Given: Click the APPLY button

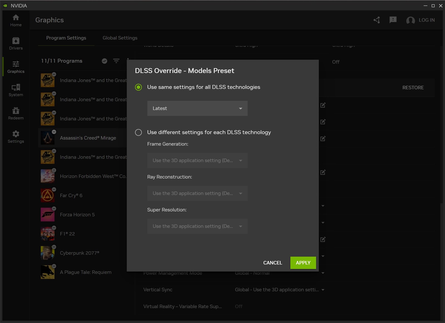Looking at the screenshot, I should coord(303,263).
